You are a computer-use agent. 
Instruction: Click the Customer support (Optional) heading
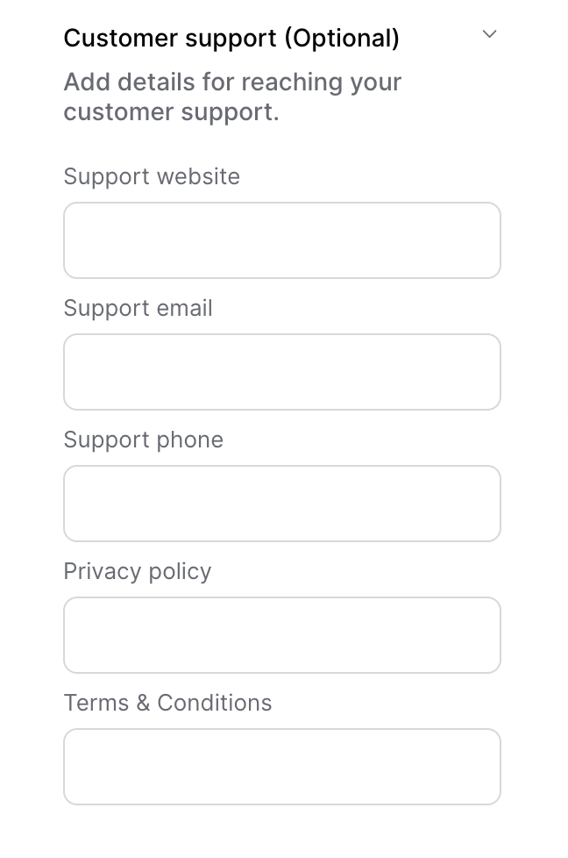click(x=231, y=38)
